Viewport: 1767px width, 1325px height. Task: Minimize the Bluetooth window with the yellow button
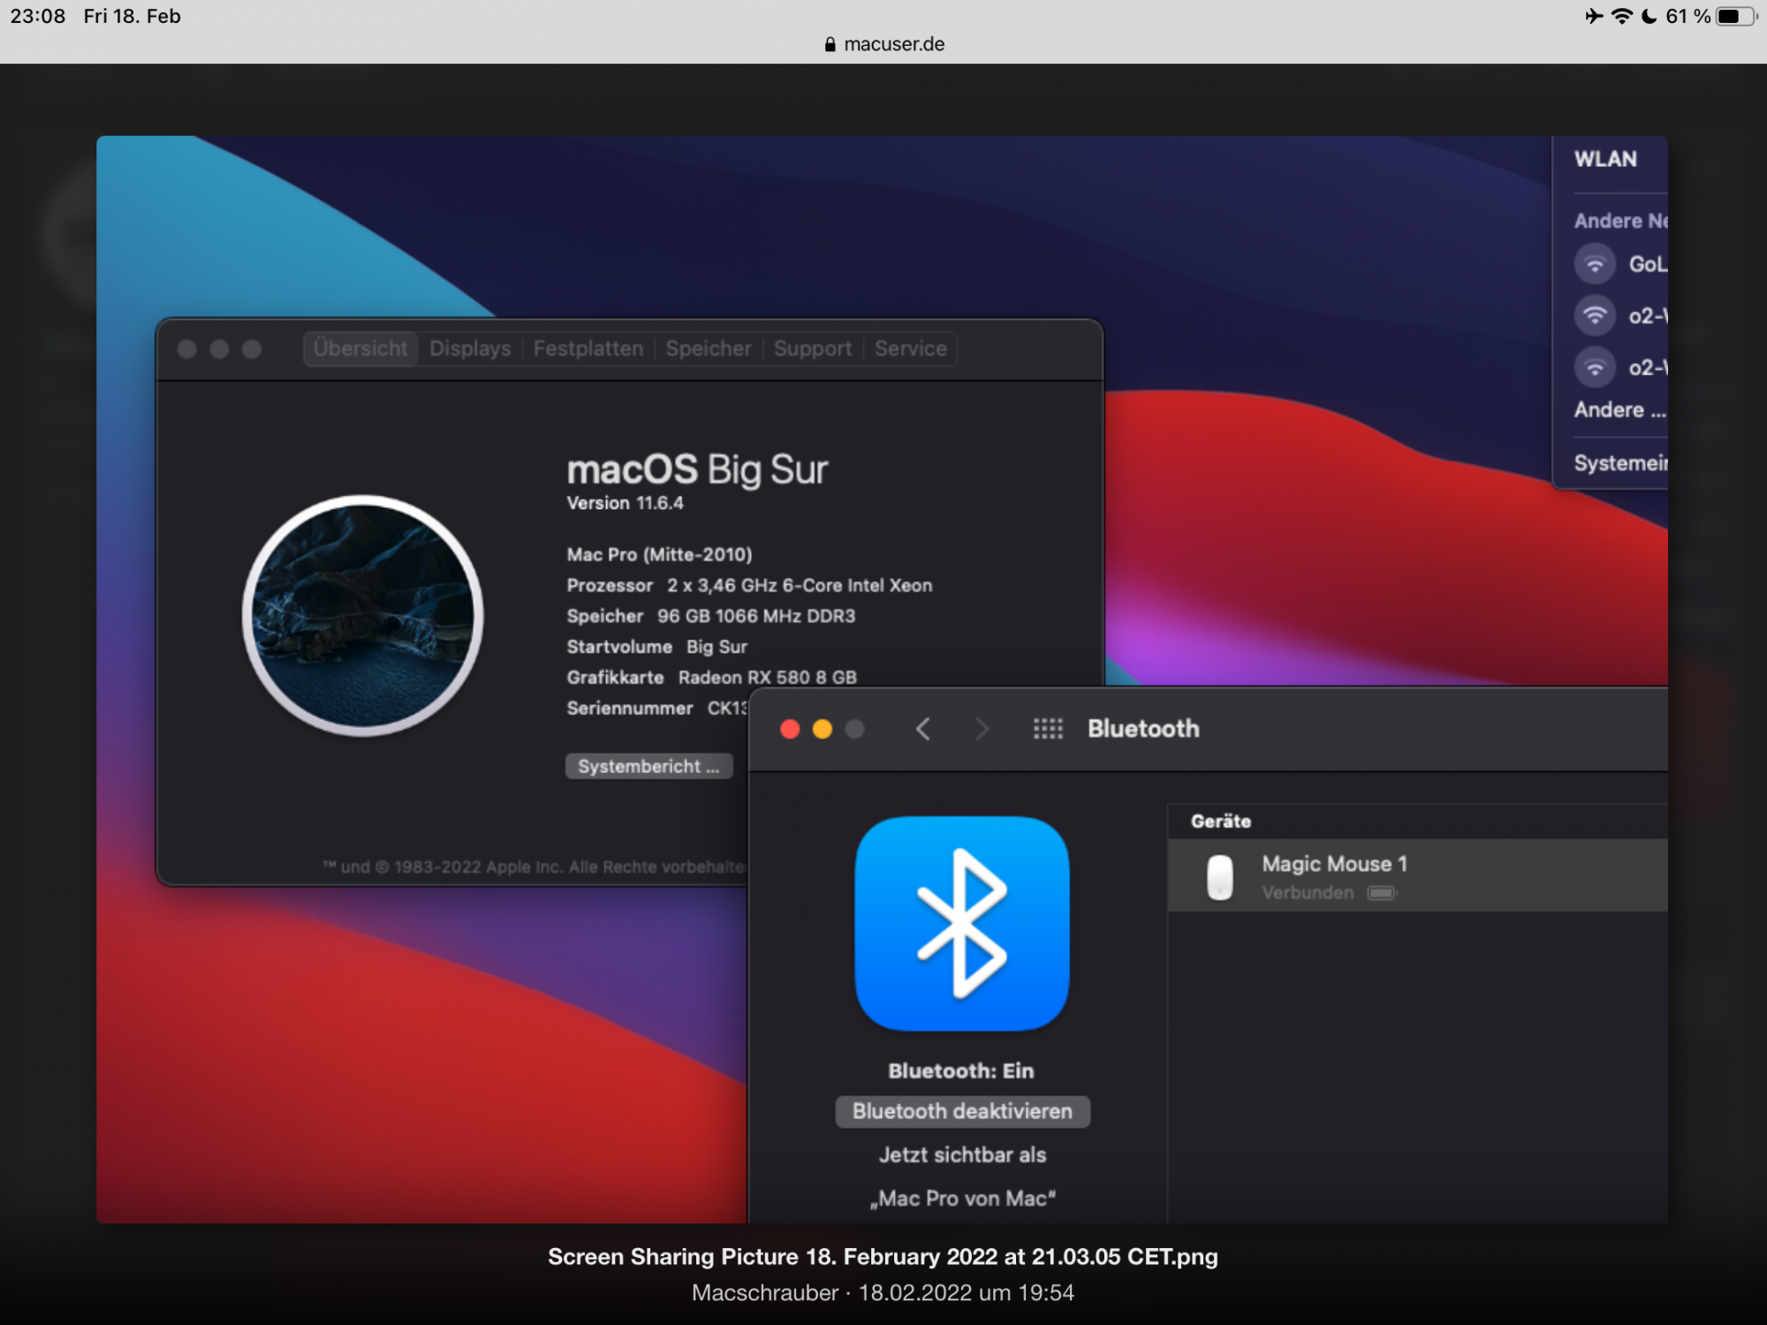pos(822,729)
